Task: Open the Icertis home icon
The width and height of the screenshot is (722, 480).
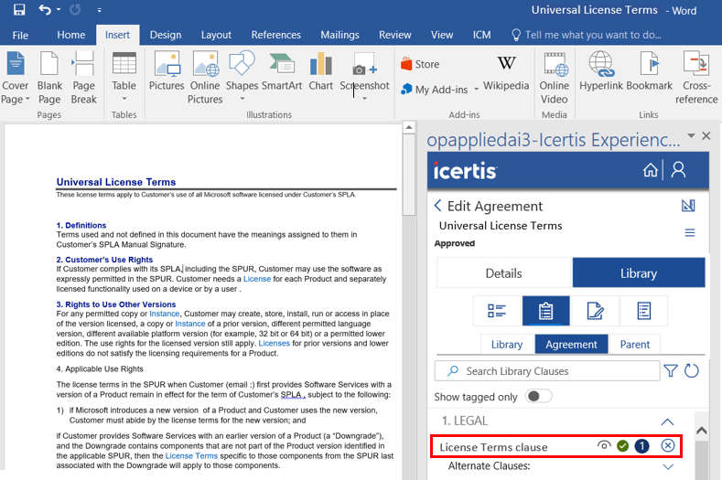Action: click(650, 170)
